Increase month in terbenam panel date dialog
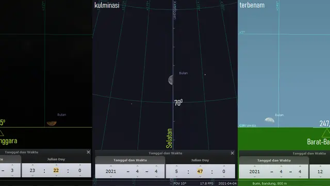This screenshot has width=330, height=186. click(x=281, y=166)
